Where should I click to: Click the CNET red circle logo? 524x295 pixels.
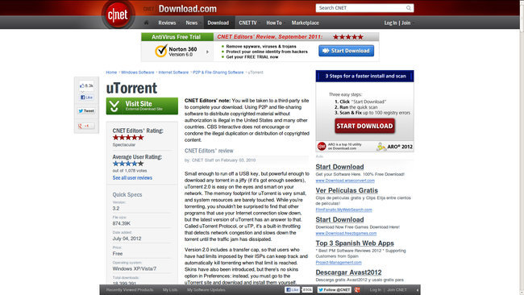pyautogui.click(x=118, y=15)
